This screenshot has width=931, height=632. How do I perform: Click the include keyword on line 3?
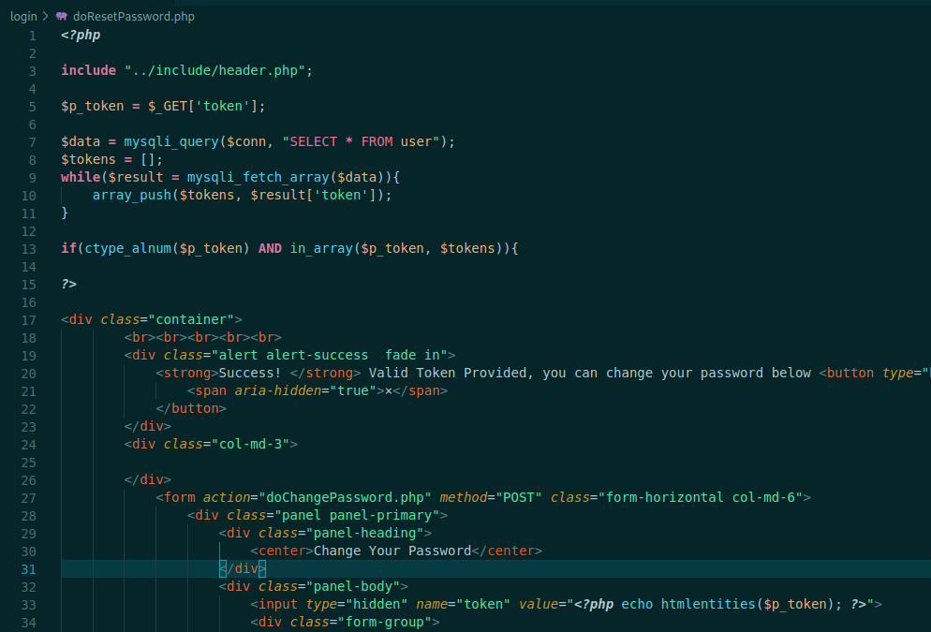tap(87, 69)
